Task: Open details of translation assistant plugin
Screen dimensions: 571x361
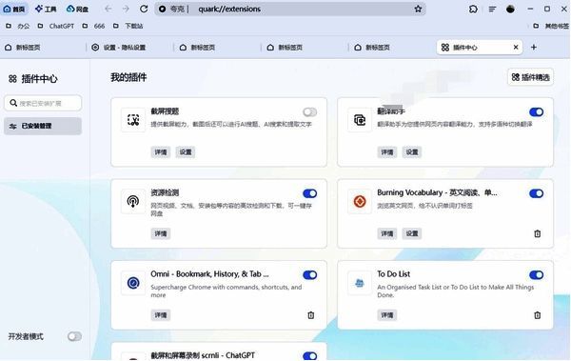Action: [x=387, y=152]
